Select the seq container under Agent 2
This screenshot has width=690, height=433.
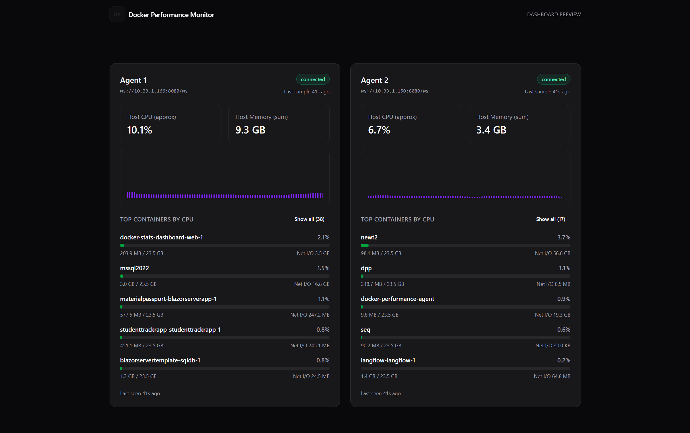tap(365, 330)
